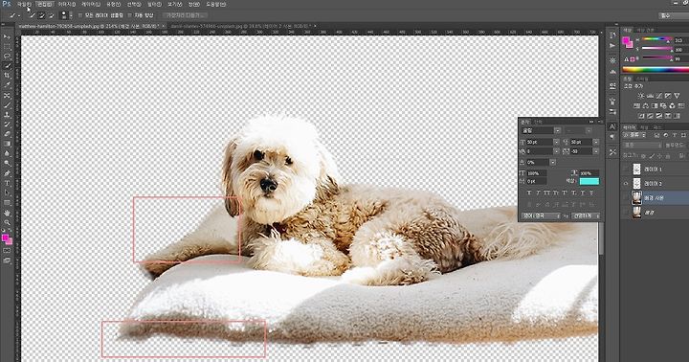
Task: Select the Clone Stamp tool
Action: pos(7,114)
